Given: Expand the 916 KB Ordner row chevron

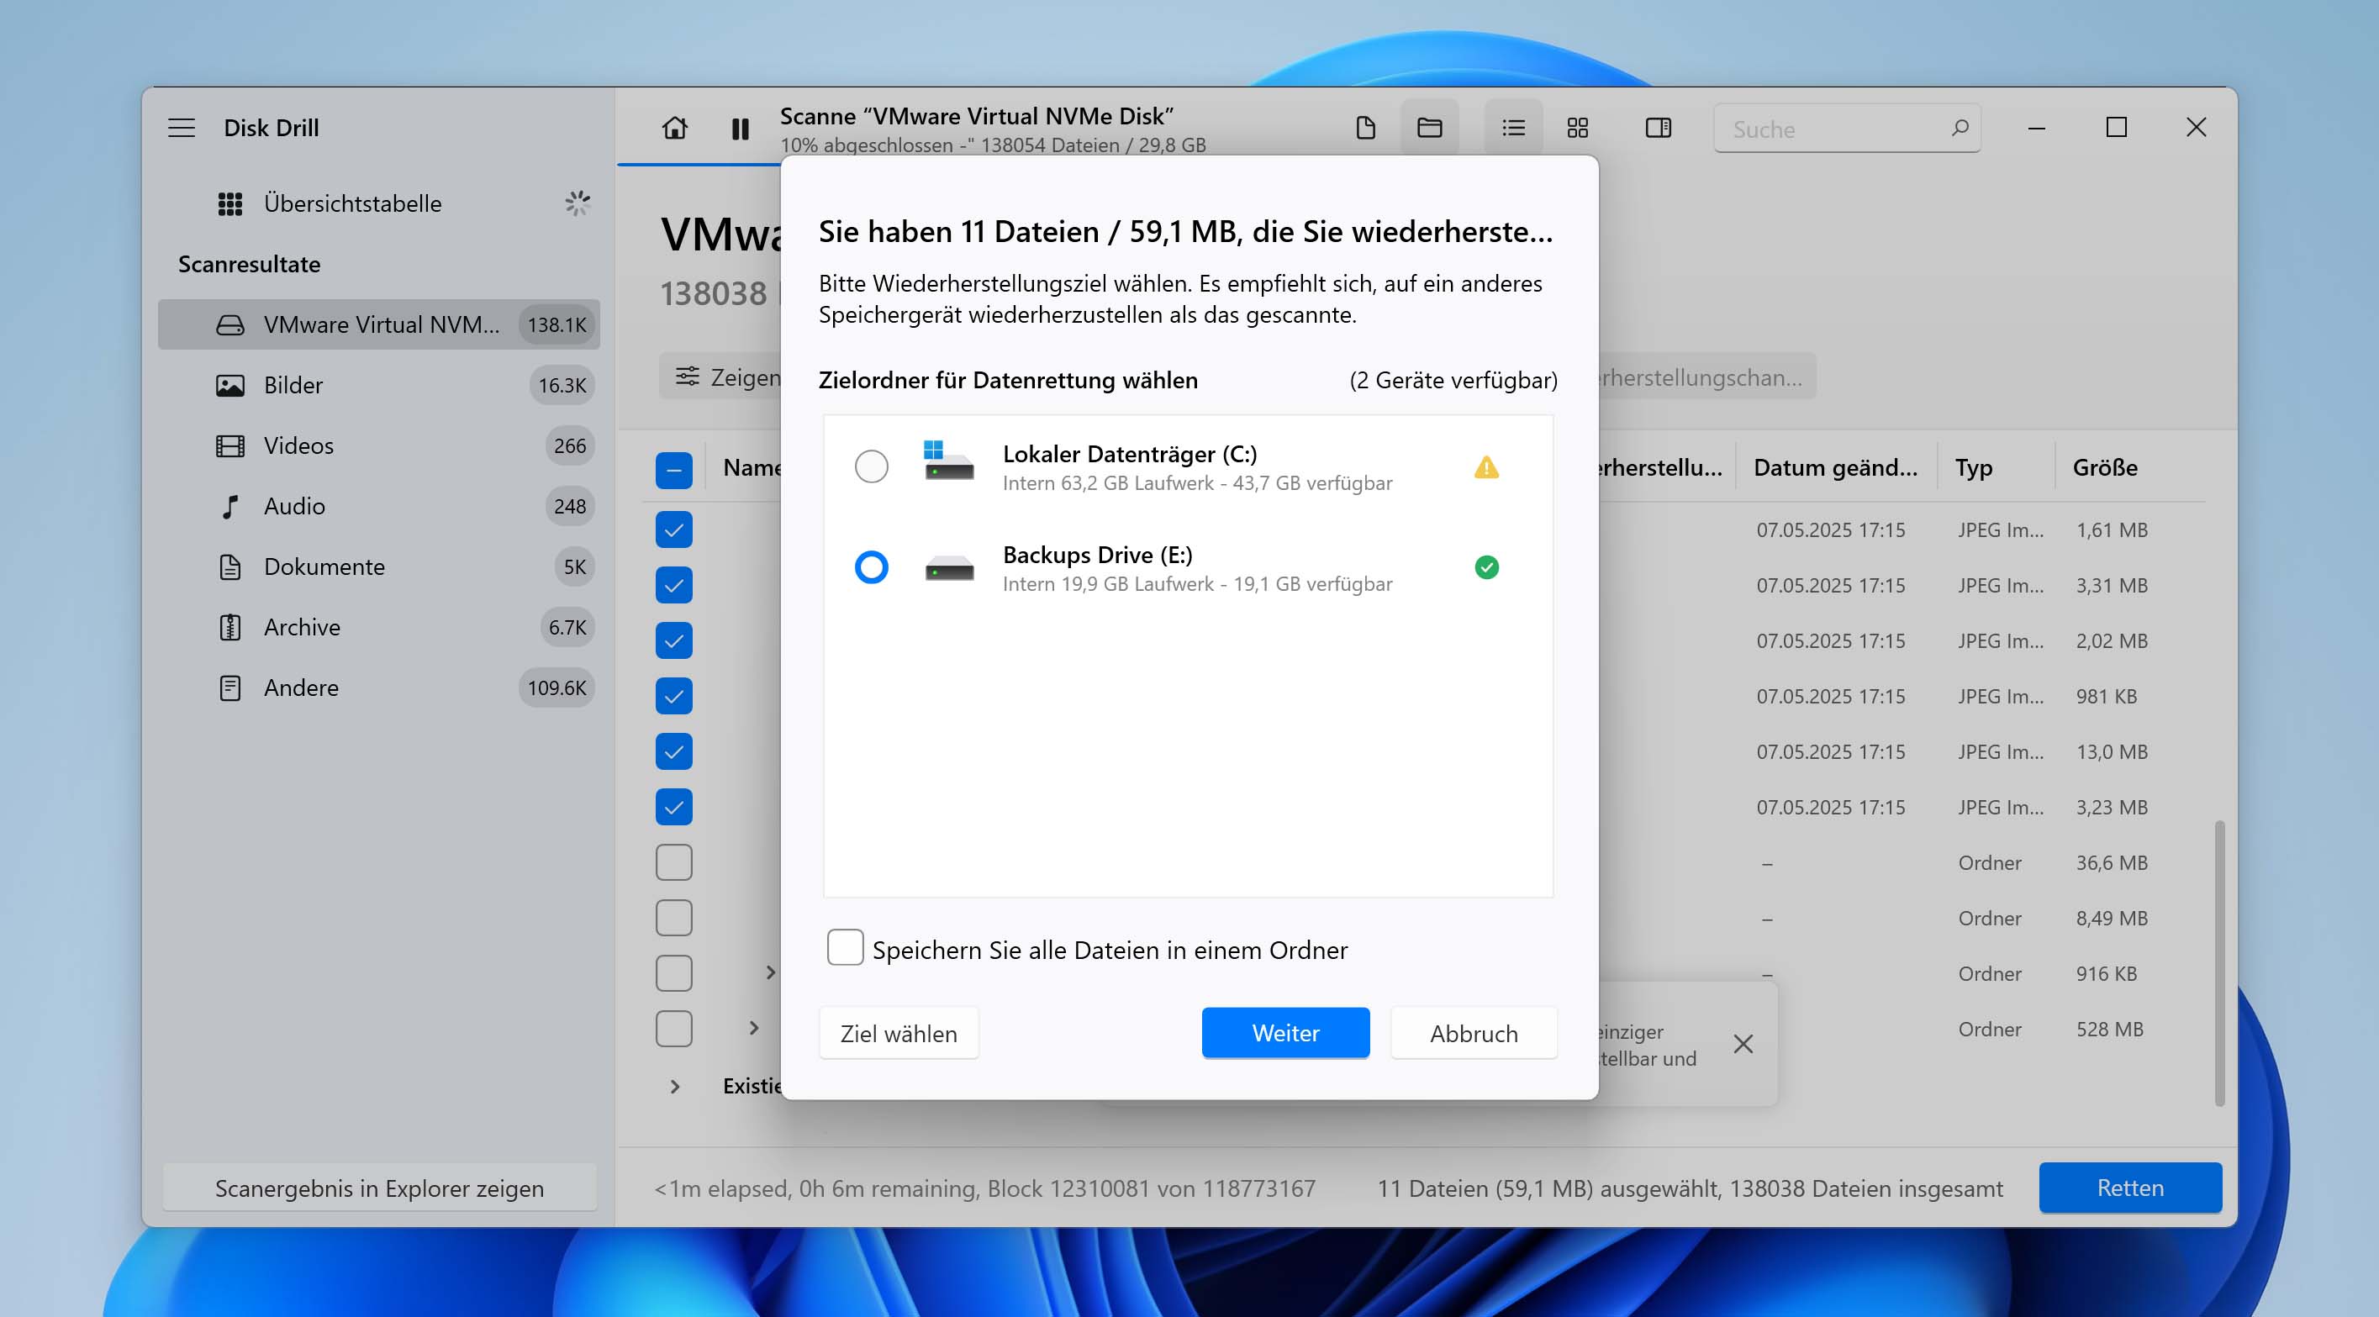Looking at the screenshot, I should click(x=771, y=972).
